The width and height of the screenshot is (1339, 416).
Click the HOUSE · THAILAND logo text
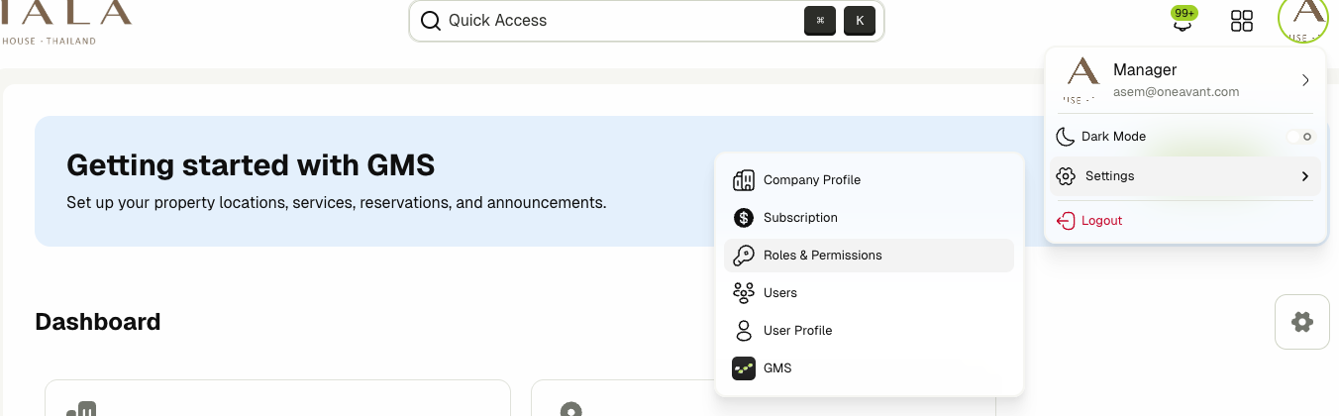[49, 41]
